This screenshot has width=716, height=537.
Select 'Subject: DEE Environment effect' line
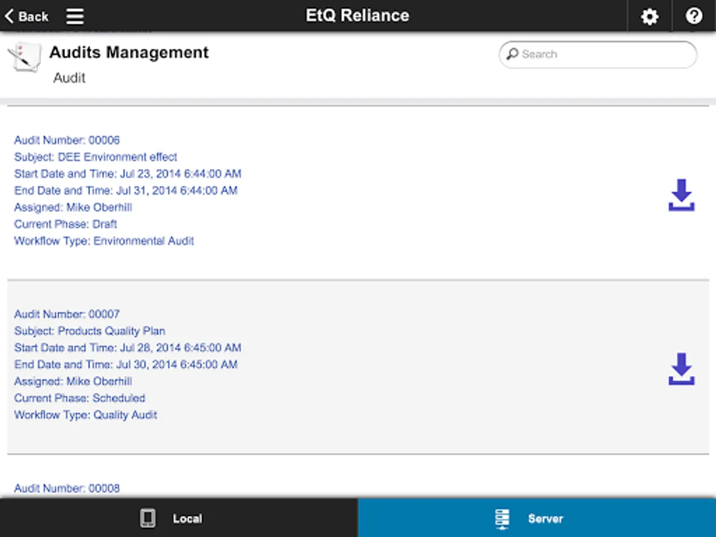[x=95, y=157]
